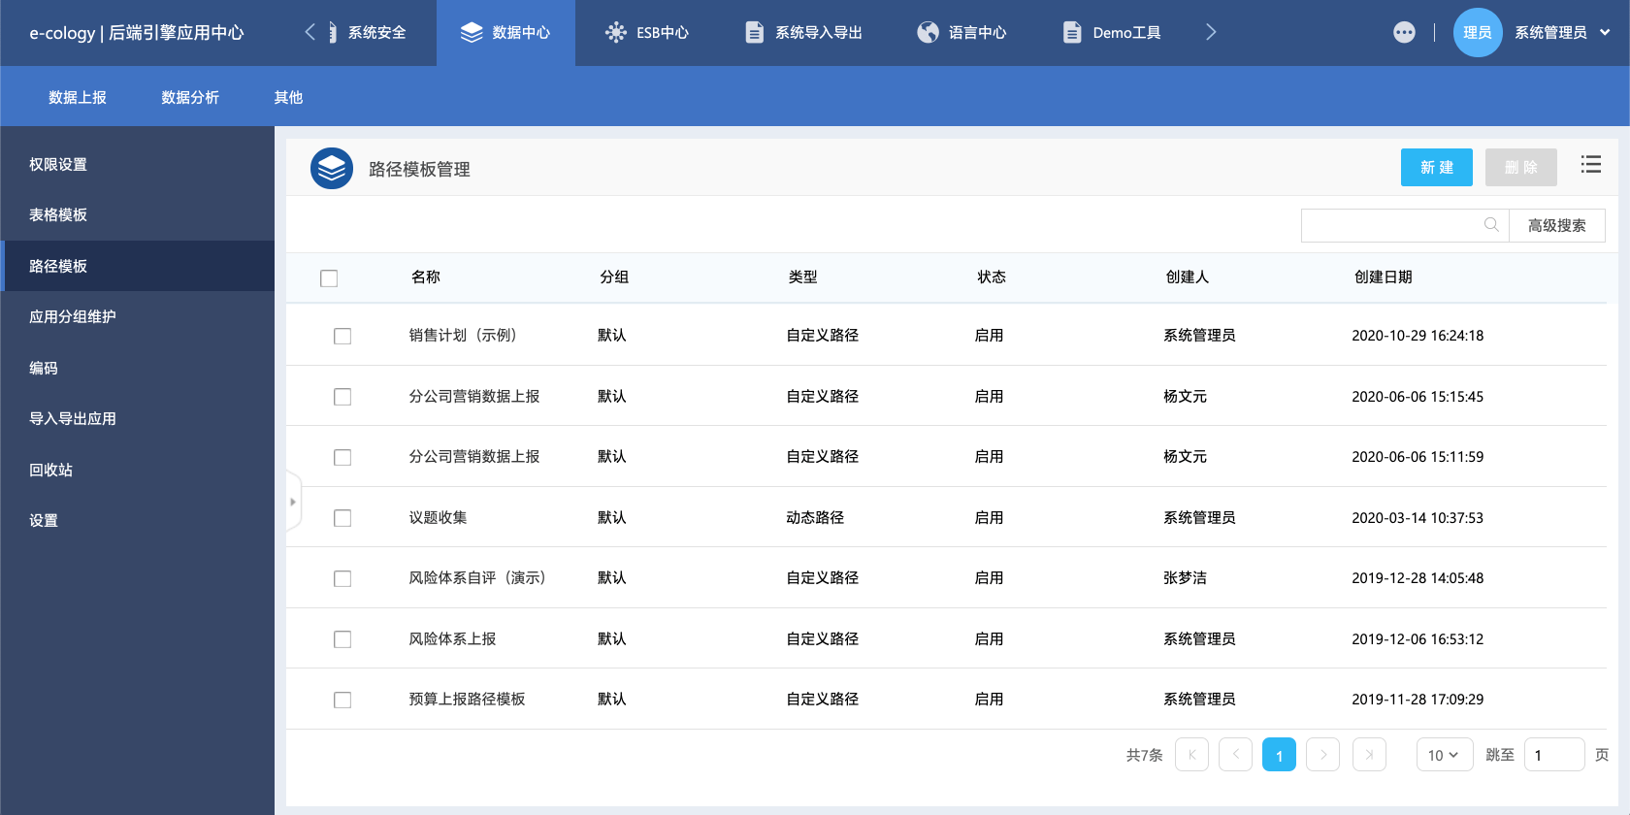Go to last page pagination icon
The height and width of the screenshot is (815, 1630).
(1369, 755)
